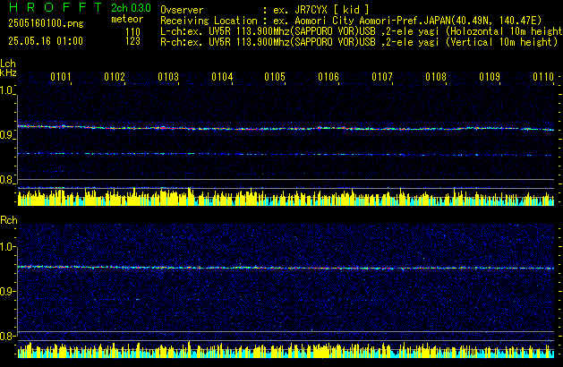Viewport: 563px width, 367px height.
Task: Select the version label '2ch 0.3.0'
Action: click(x=131, y=8)
